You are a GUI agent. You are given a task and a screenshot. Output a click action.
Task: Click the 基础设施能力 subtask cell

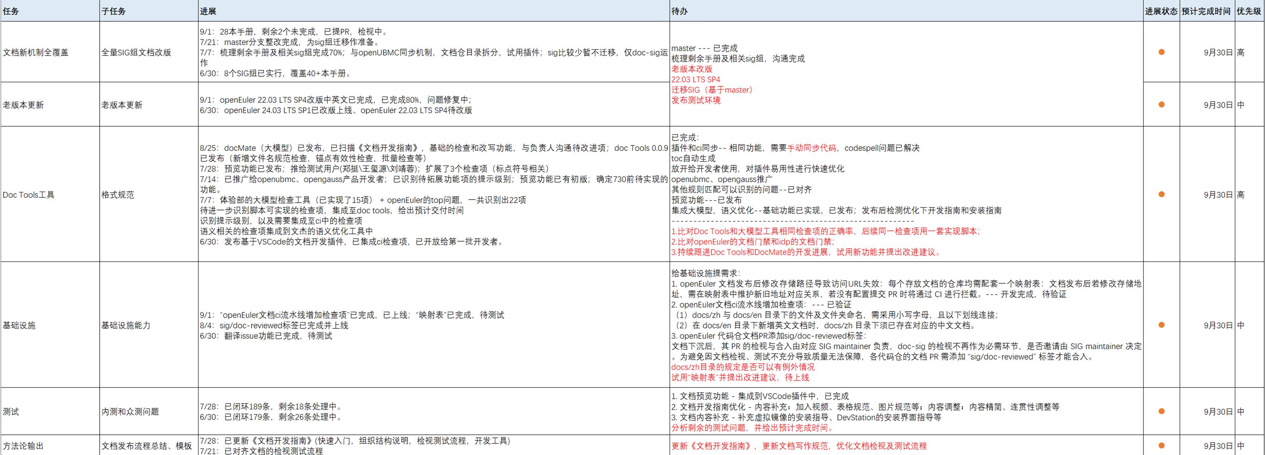(126, 326)
